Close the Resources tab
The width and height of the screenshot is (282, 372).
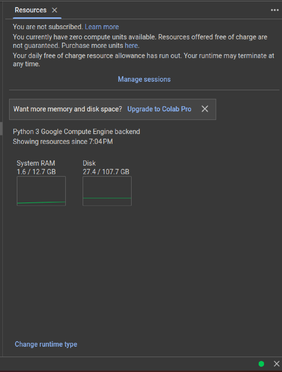tap(54, 10)
